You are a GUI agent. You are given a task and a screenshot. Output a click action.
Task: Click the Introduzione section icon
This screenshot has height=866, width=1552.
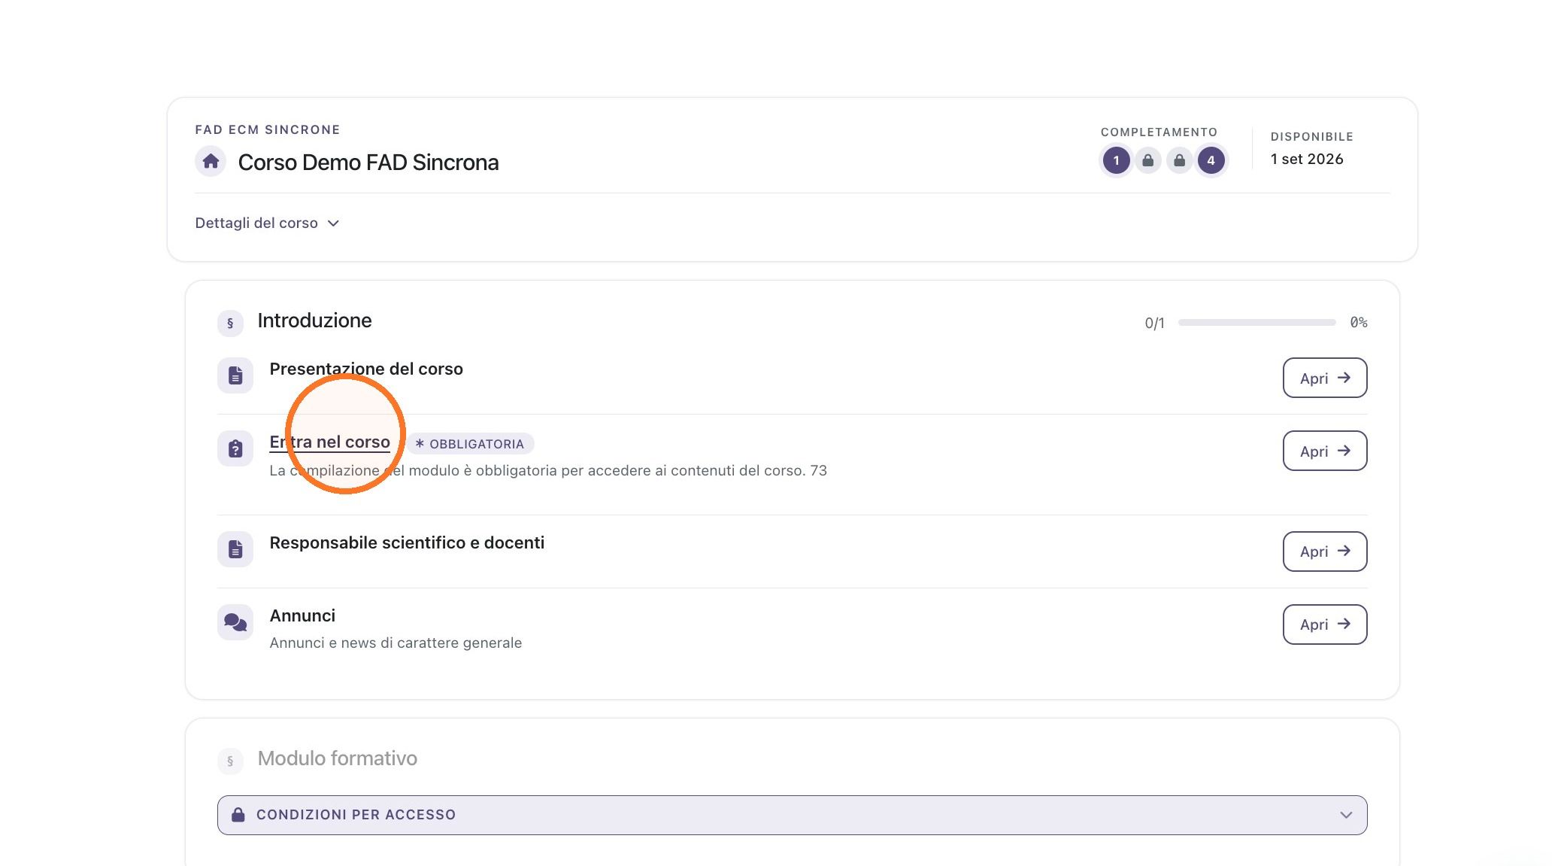point(230,323)
